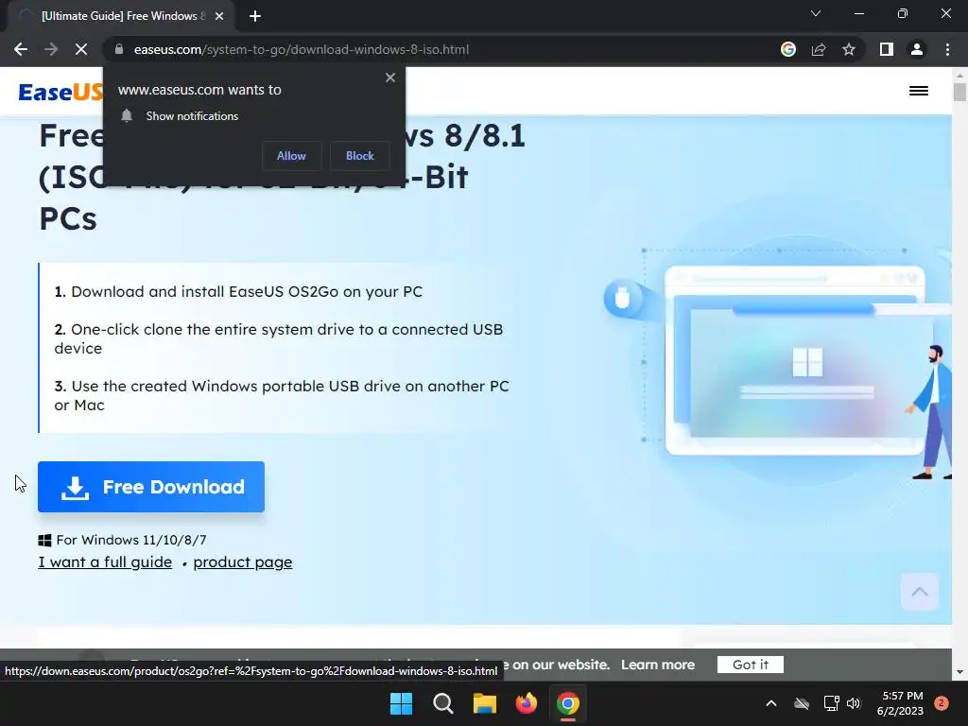This screenshot has width=968, height=726.
Task: Click step 1 'Download and install EaseUS OS2Go'
Action: 238,291
